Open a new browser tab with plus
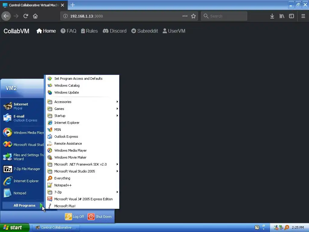Screen dimensions: 309x232 [72, 5]
